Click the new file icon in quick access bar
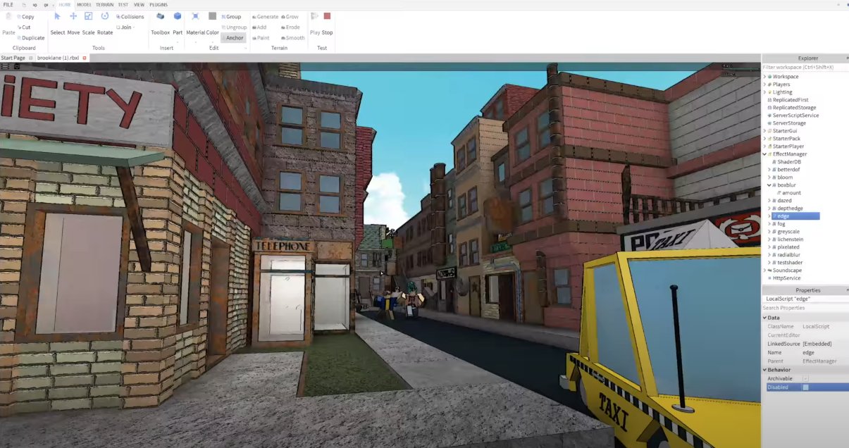The image size is (849, 448). click(25, 5)
